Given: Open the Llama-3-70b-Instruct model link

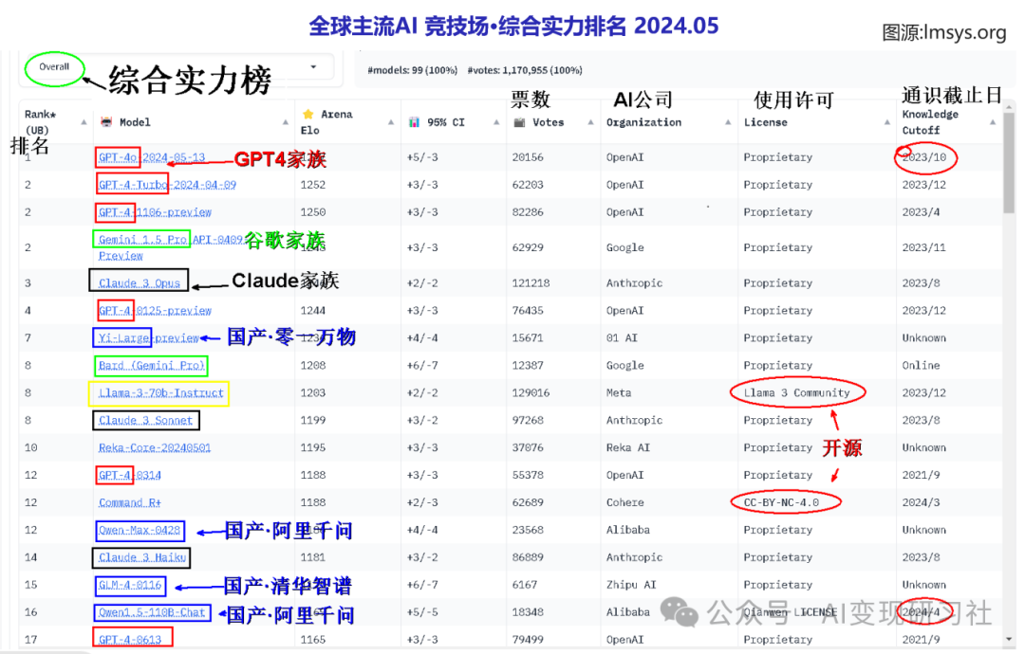Looking at the screenshot, I should coord(160,392).
